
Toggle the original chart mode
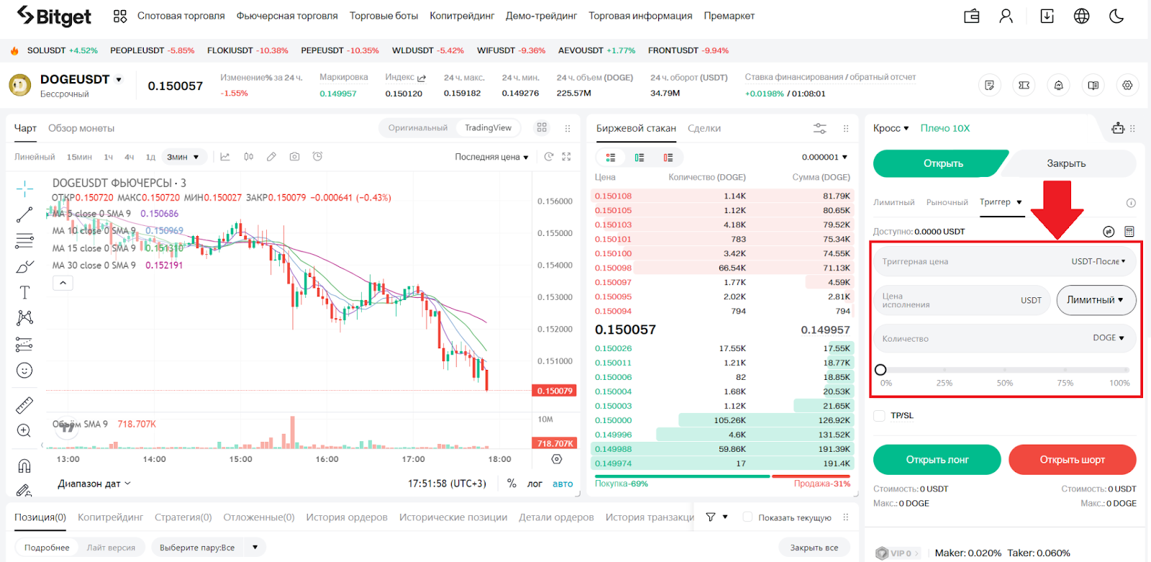[418, 128]
